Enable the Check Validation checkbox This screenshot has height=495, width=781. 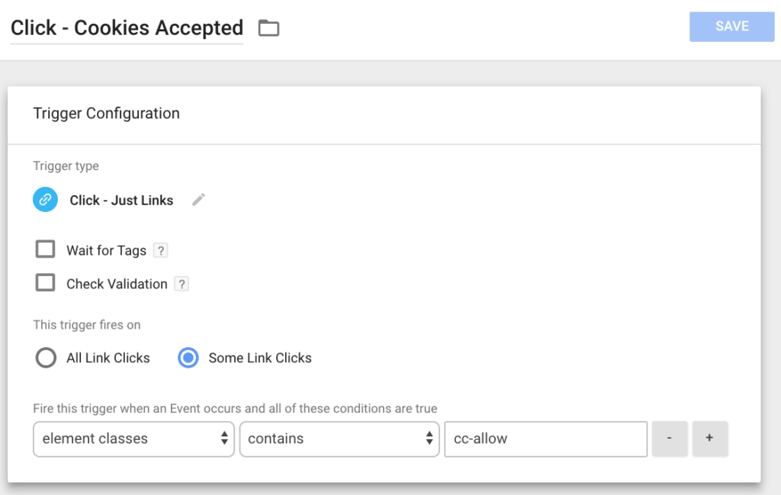pos(45,282)
